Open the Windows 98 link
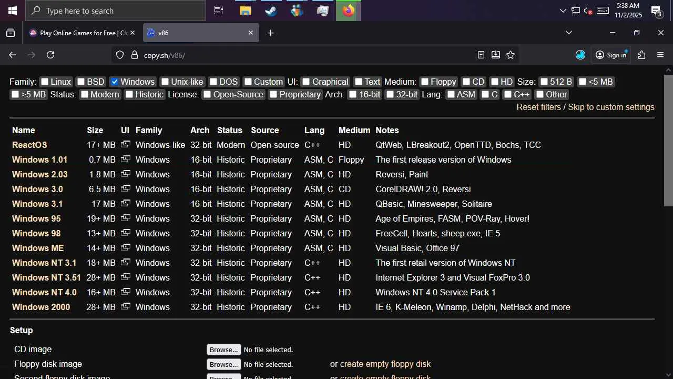 click(x=36, y=233)
